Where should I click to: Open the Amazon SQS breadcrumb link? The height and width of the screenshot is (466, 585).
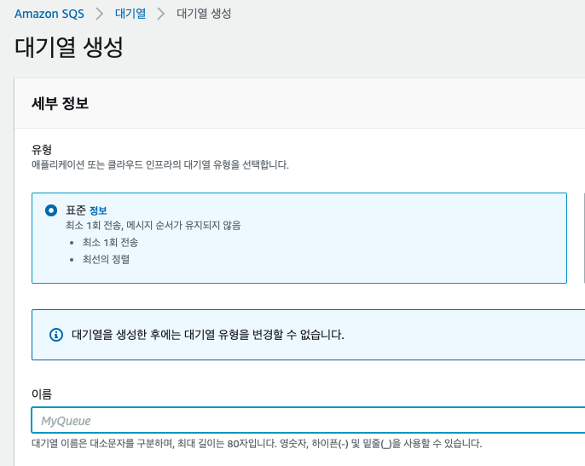pyautogui.click(x=49, y=14)
